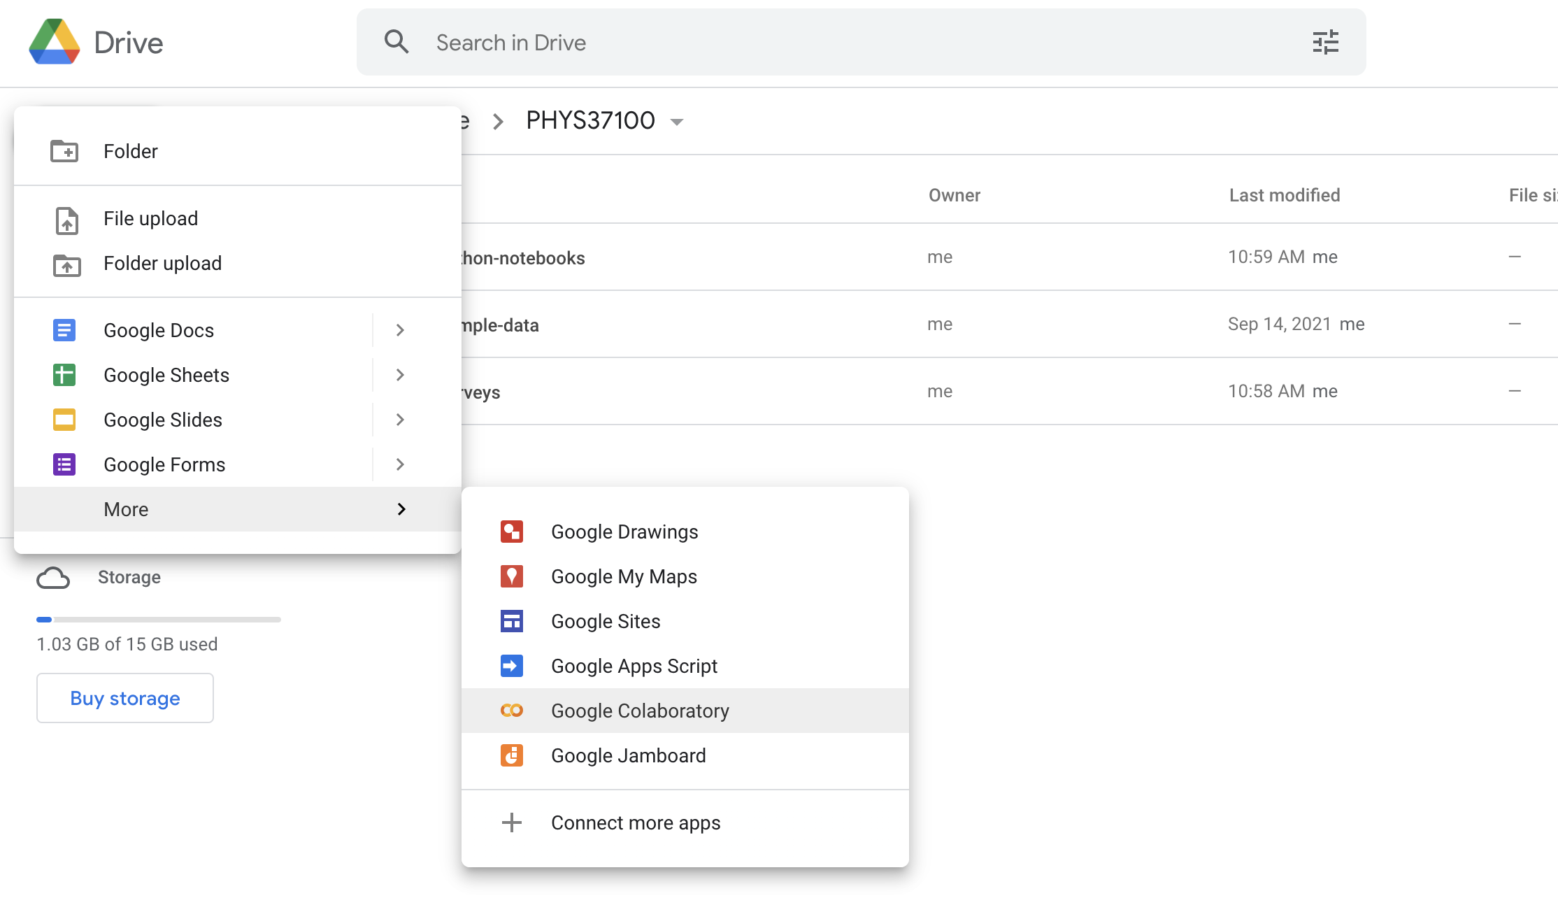Screen dimensions: 1558x919
Task: Click the Folder upload icon
Action: 66,264
